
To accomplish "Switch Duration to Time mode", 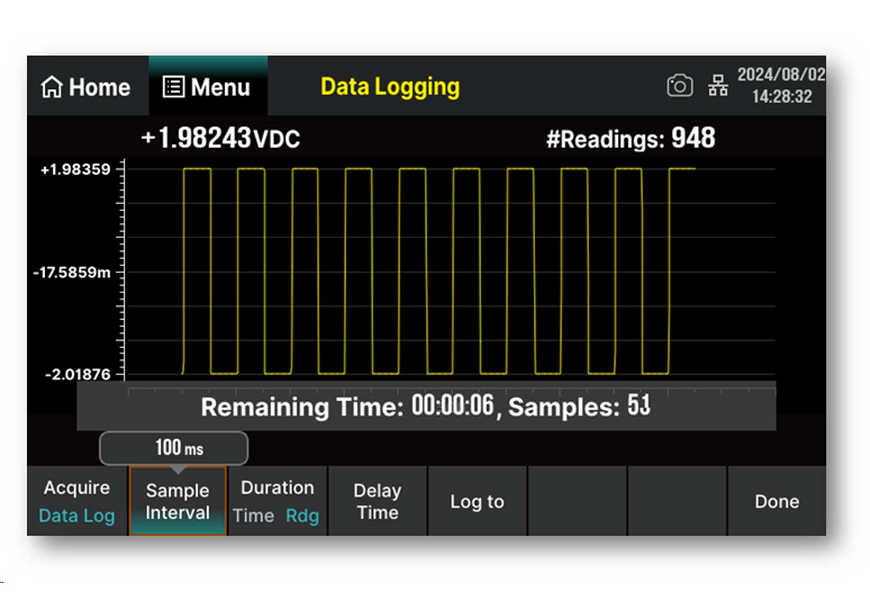I will (253, 515).
